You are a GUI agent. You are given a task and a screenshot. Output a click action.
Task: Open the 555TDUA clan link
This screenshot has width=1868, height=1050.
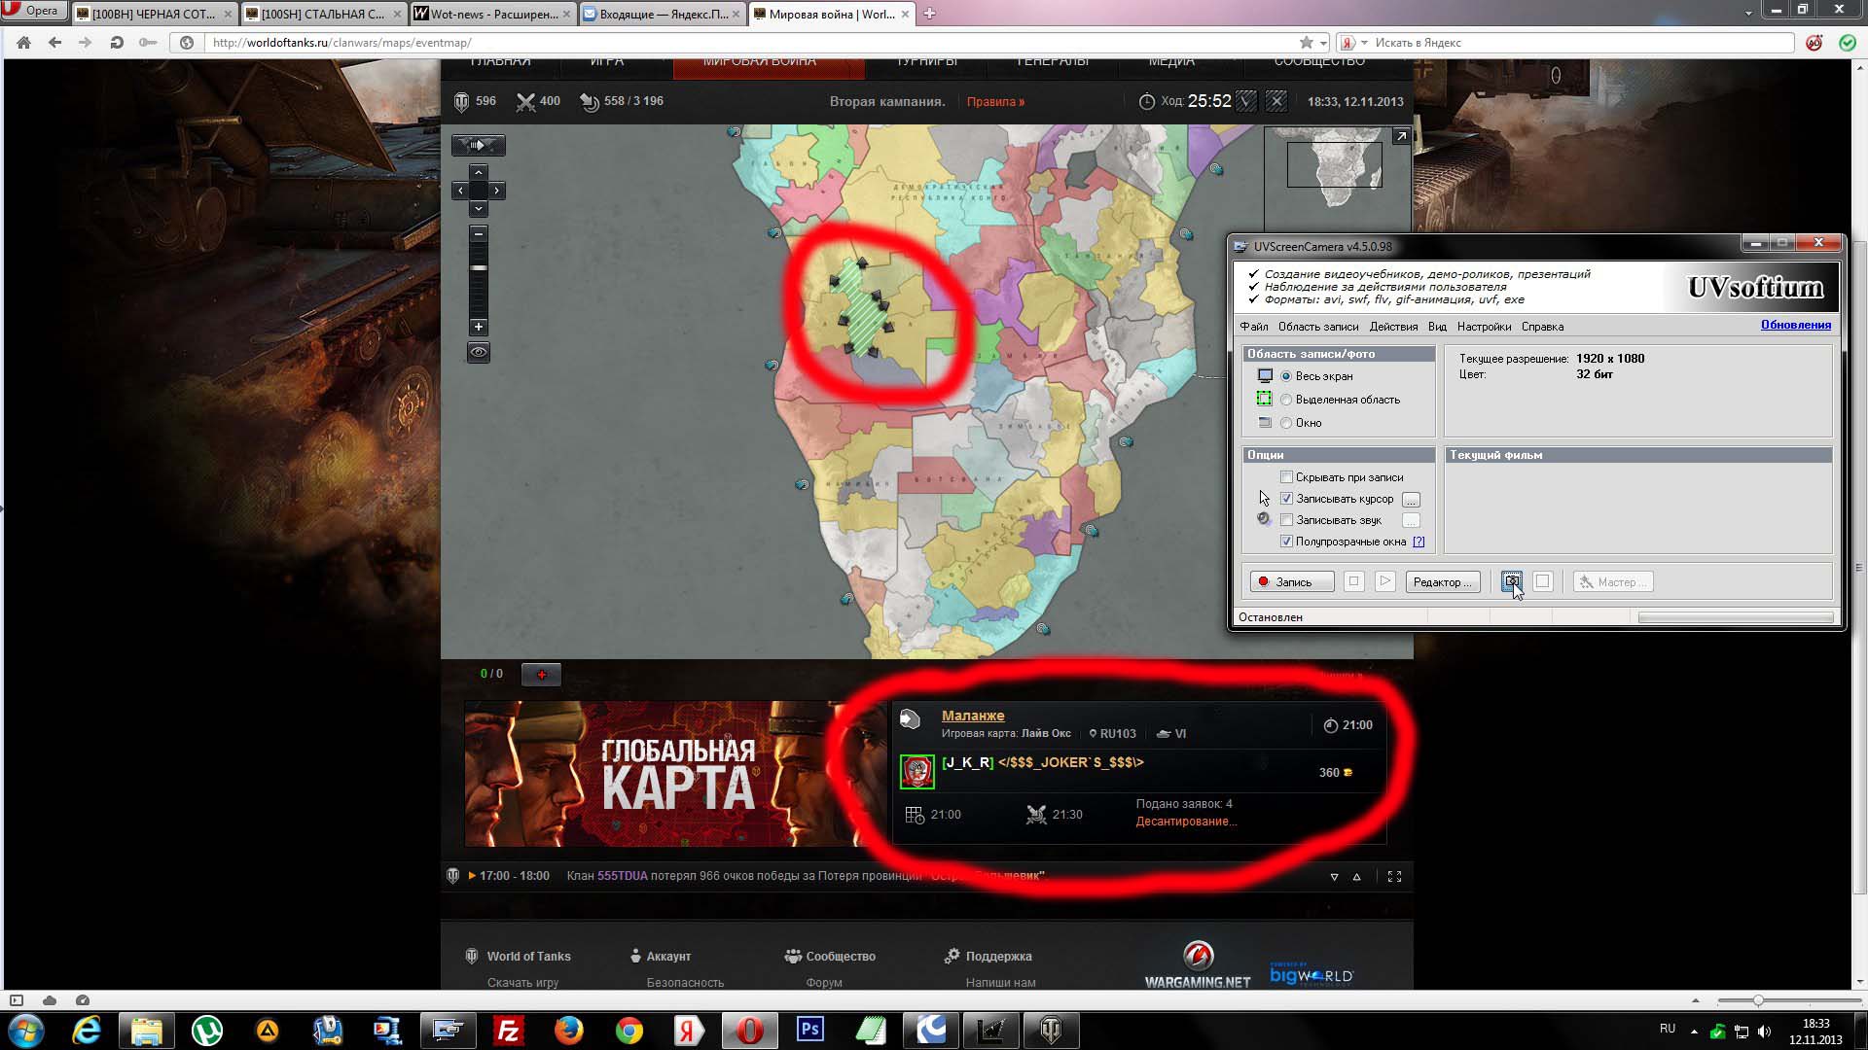[x=622, y=876]
